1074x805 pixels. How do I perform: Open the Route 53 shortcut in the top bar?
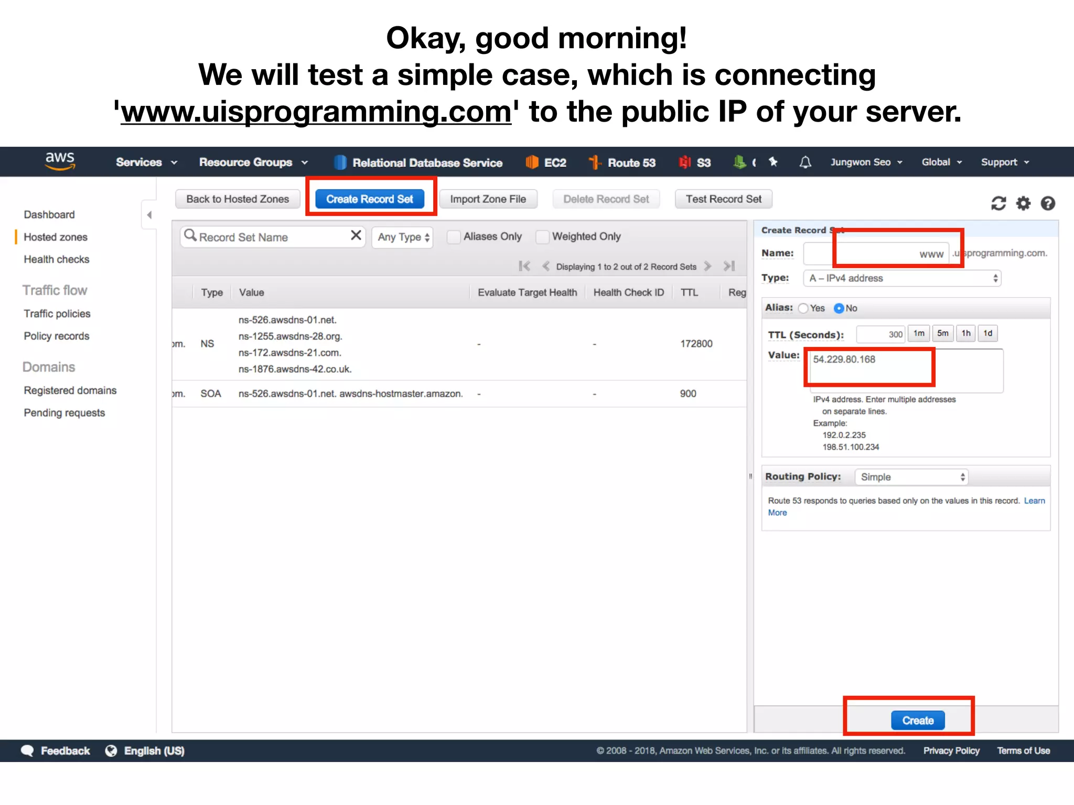622,162
